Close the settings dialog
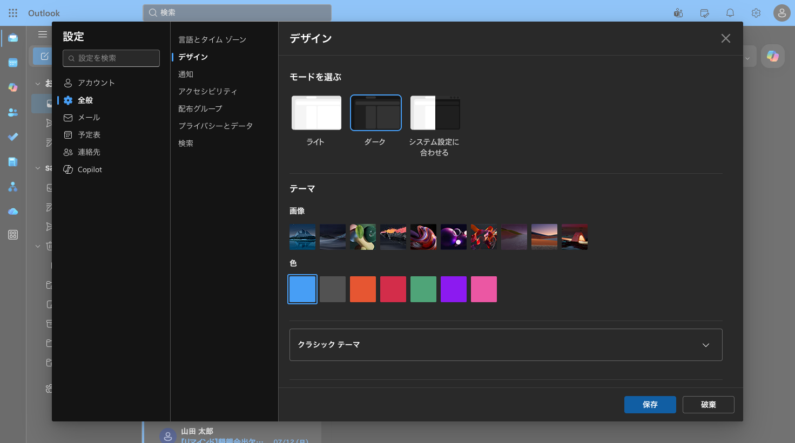 point(726,38)
